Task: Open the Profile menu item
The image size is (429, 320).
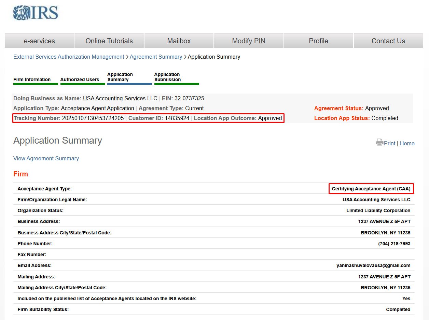Action: tap(318, 41)
